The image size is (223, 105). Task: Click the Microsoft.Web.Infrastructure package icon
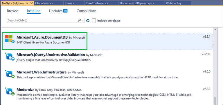(10, 74)
